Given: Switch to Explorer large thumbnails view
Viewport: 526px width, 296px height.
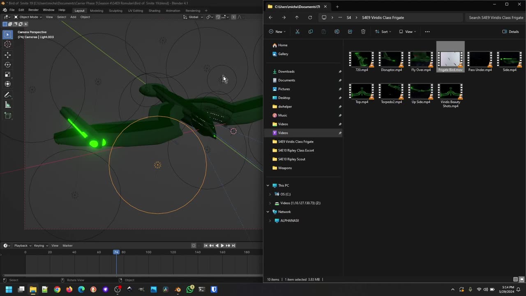Looking at the screenshot, I should pos(522,280).
